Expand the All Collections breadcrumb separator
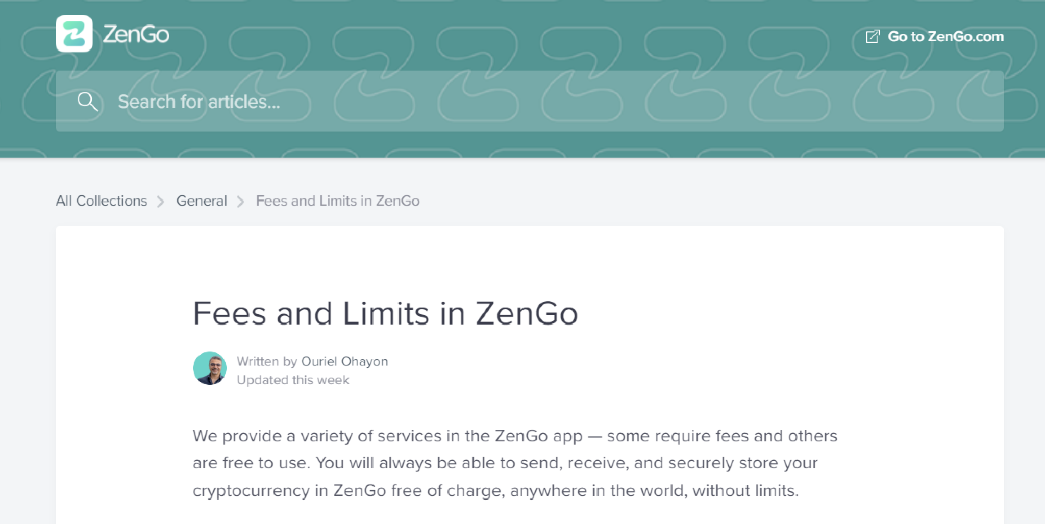The height and width of the screenshot is (524, 1045). [162, 201]
